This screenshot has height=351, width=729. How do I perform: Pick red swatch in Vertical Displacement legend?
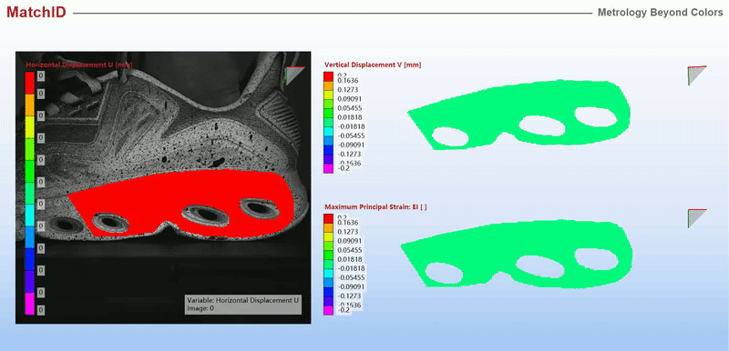pos(329,77)
